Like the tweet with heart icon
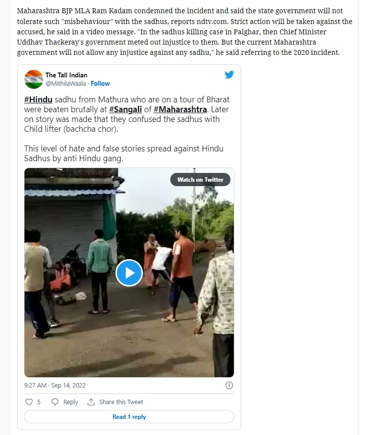 (x=29, y=402)
